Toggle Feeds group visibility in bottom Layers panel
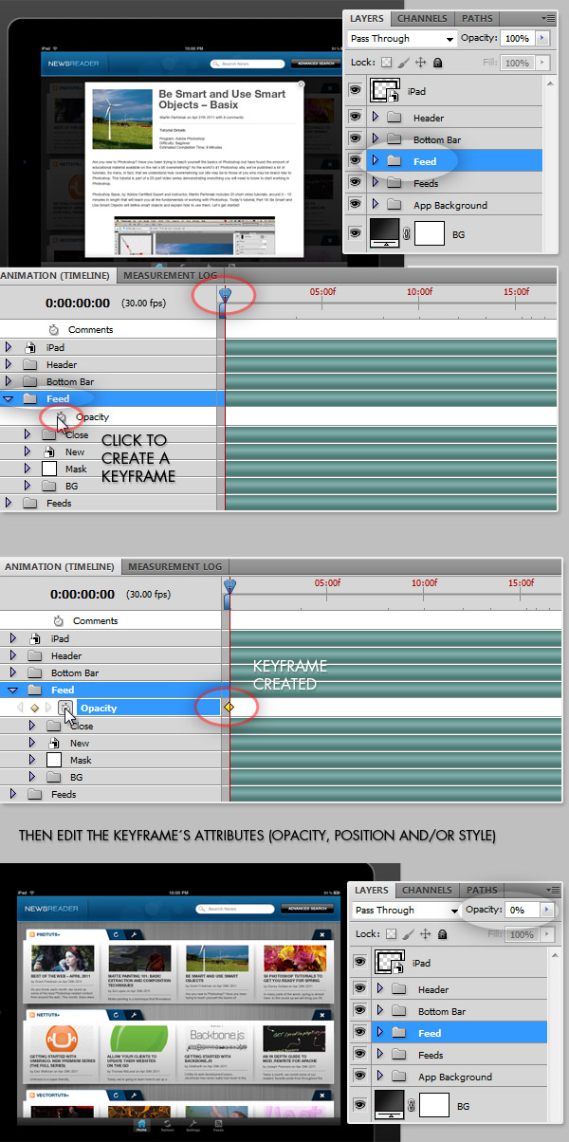The width and height of the screenshot is (569, 1142). 359,1055
